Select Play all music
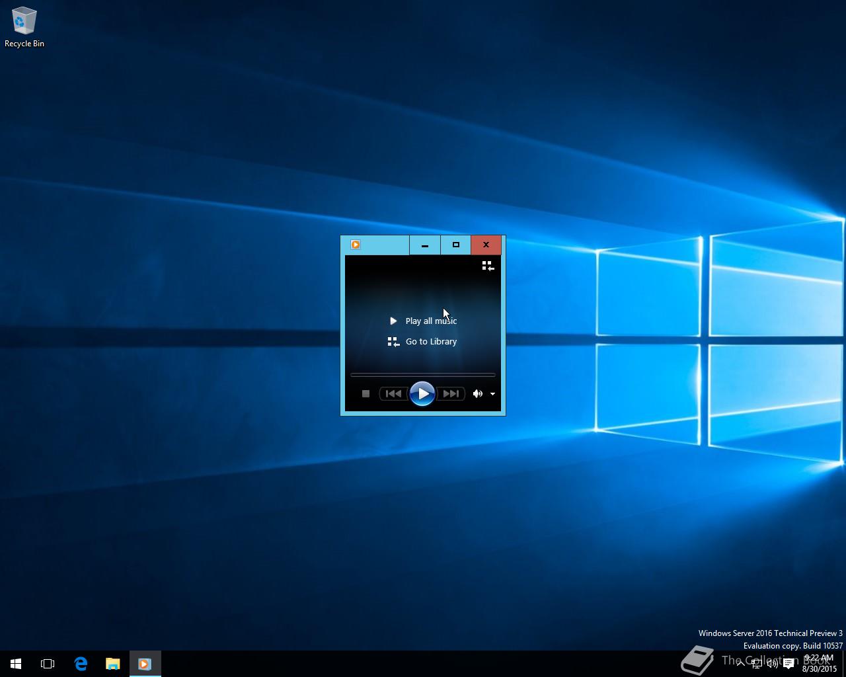The image size is (846, 677). 423,321
